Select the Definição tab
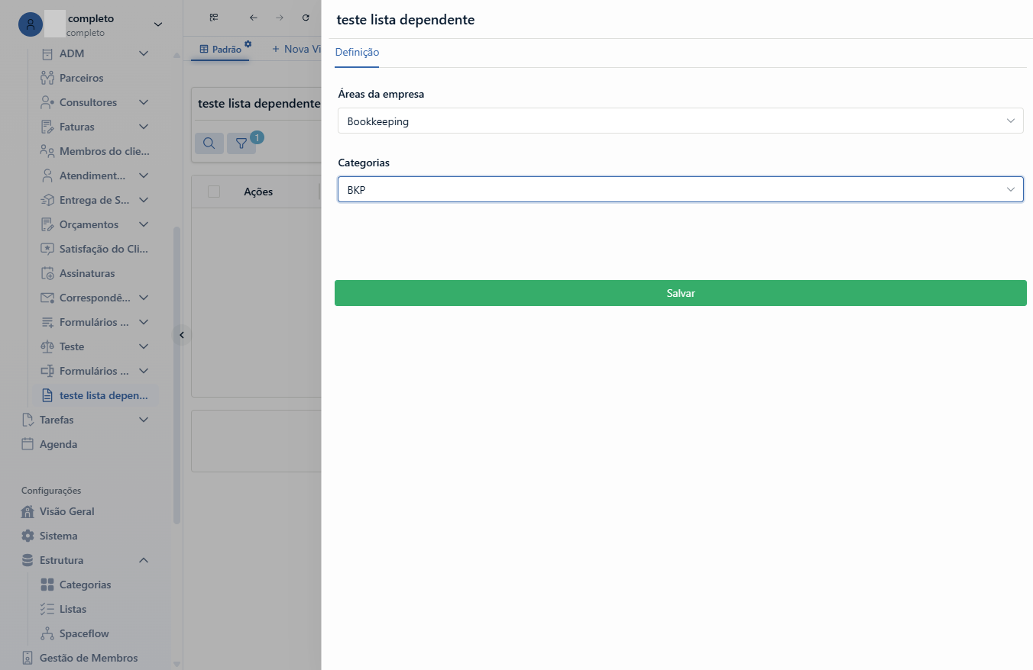 tap(357, 53)
